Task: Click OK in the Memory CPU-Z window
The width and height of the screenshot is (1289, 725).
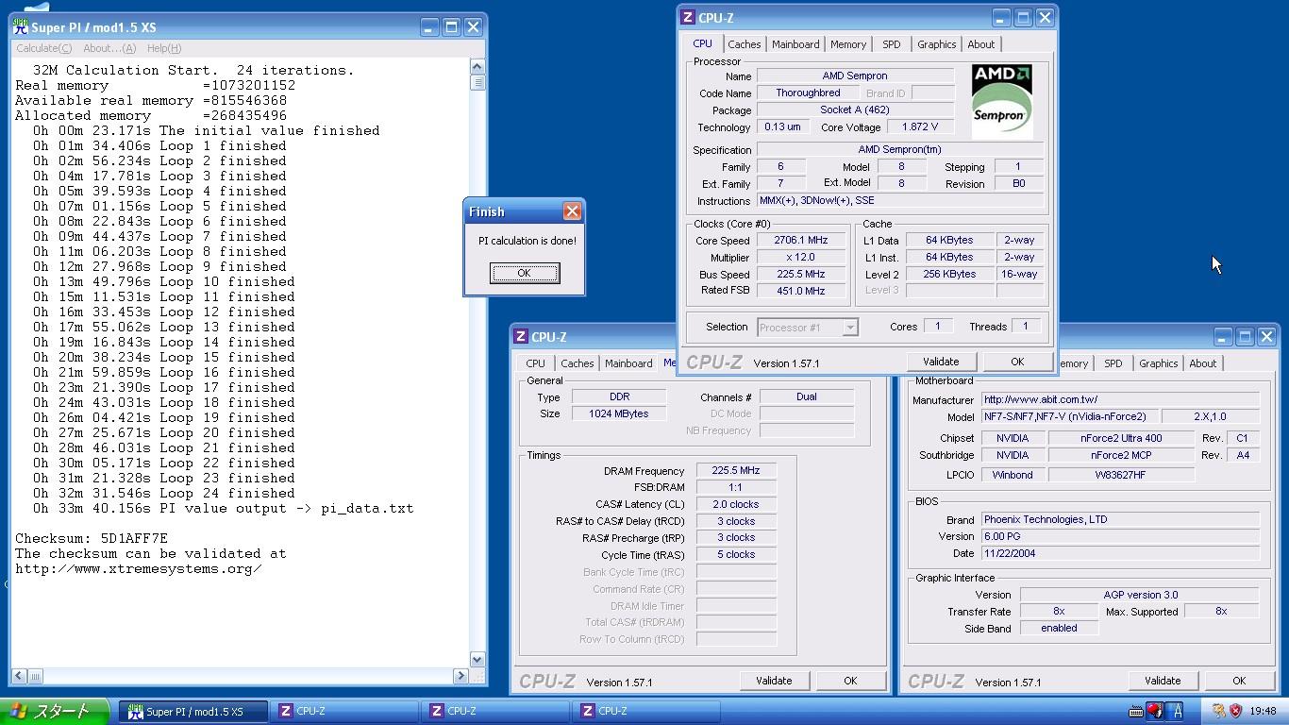Action: [x=850, y=681]
